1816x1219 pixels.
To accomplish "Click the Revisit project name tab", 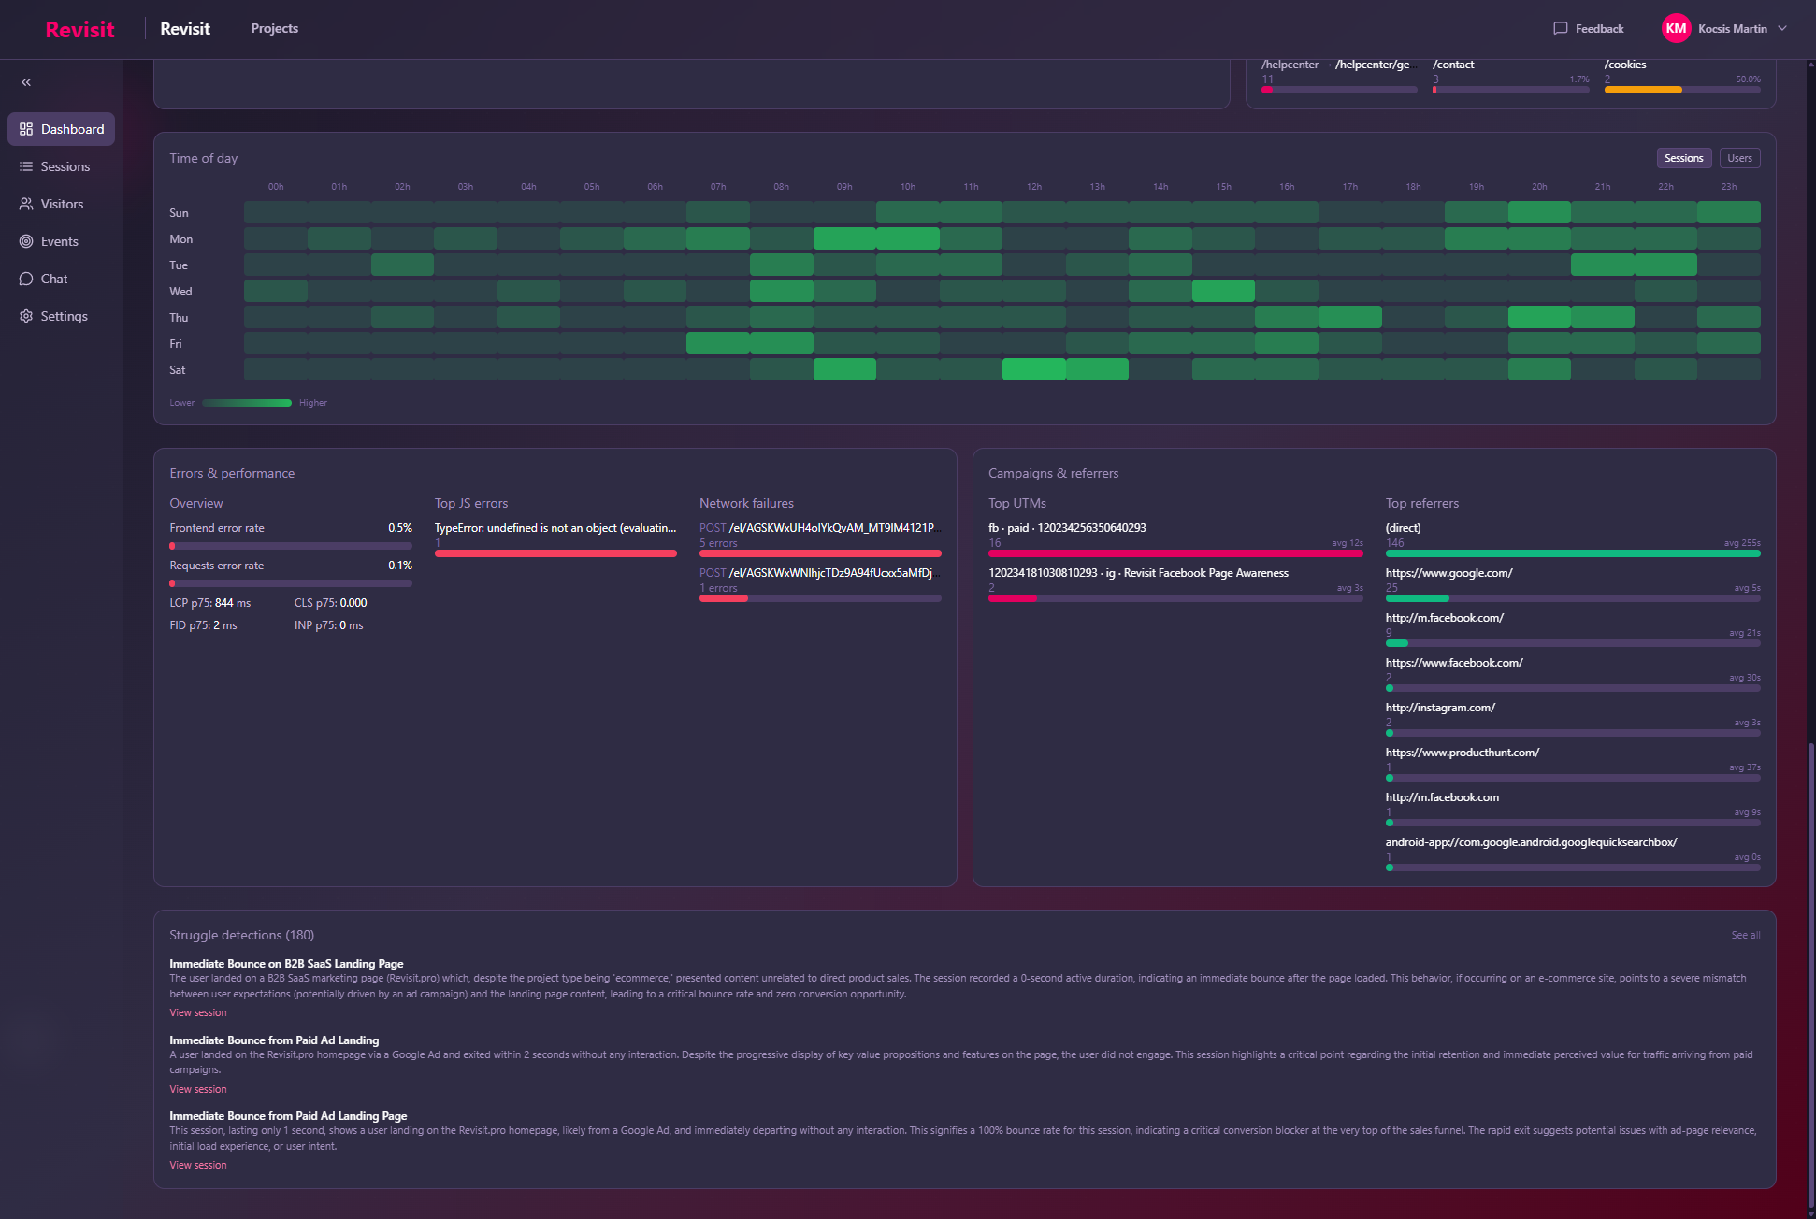I will 185,28.
